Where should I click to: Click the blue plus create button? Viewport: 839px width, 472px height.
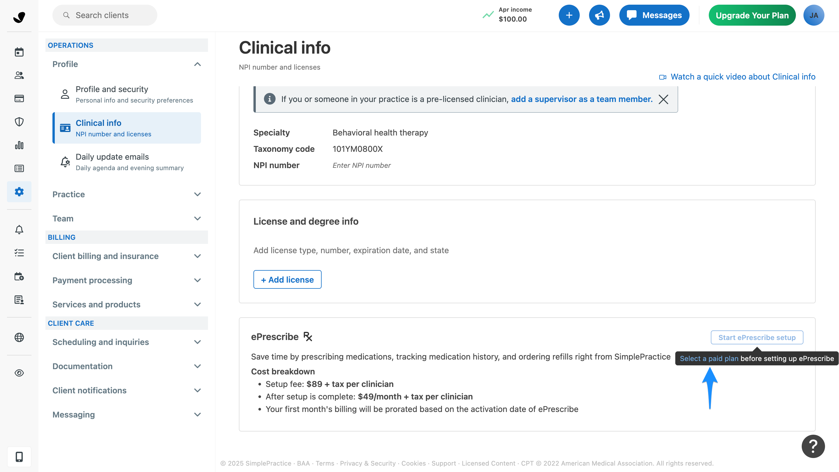[x=569, y=15]
